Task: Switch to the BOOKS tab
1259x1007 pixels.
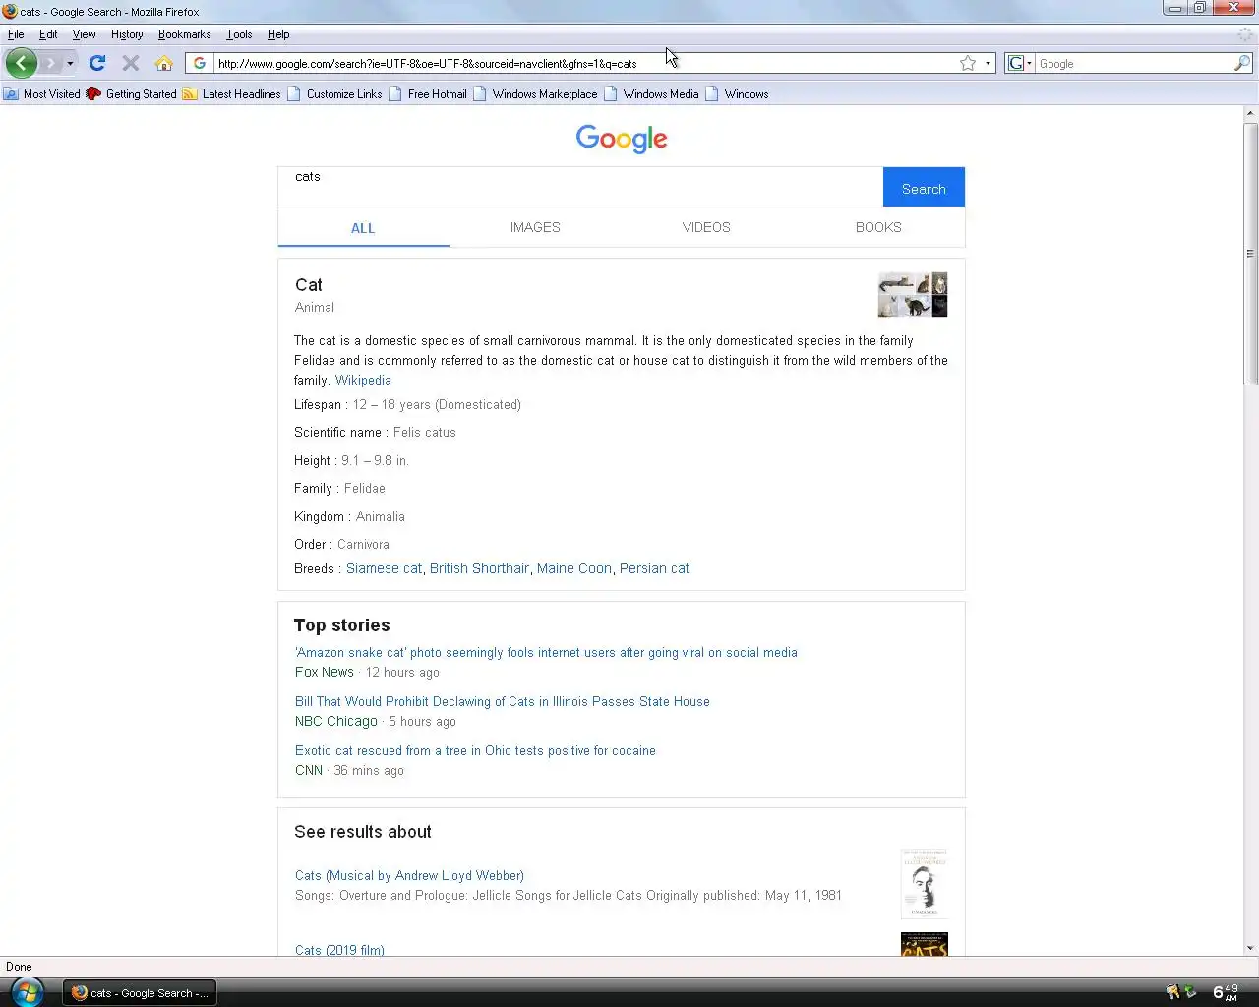Action: click(x=878, y=227)
